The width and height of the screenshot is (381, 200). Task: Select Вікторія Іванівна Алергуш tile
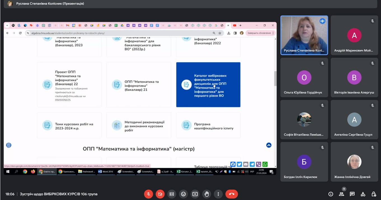click(x=354, y=78)
